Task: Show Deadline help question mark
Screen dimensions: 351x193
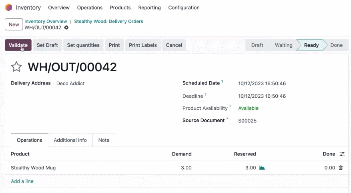Action: pos(205,94)
